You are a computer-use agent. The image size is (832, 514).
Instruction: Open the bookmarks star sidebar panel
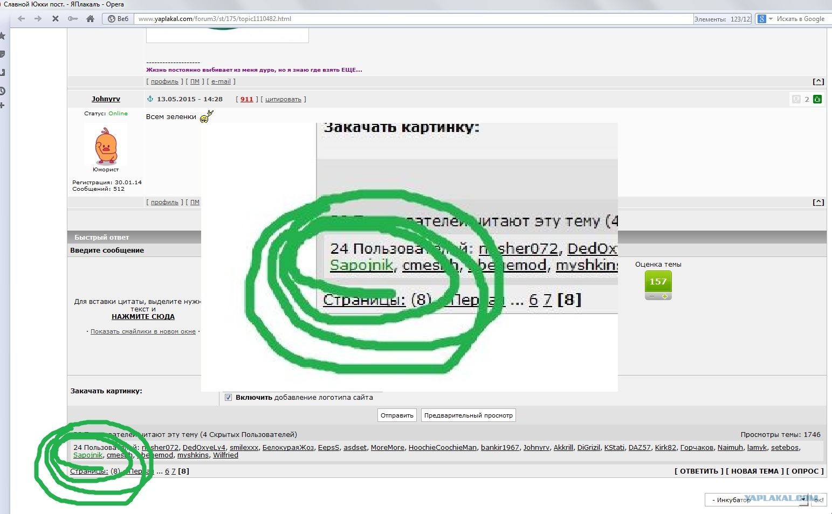click(x=3, y=36)
